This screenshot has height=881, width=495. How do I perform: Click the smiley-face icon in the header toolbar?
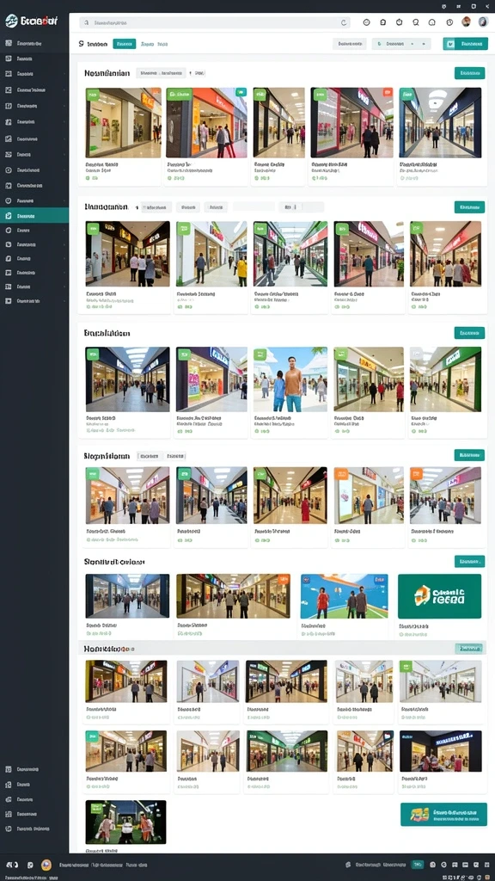366,22
